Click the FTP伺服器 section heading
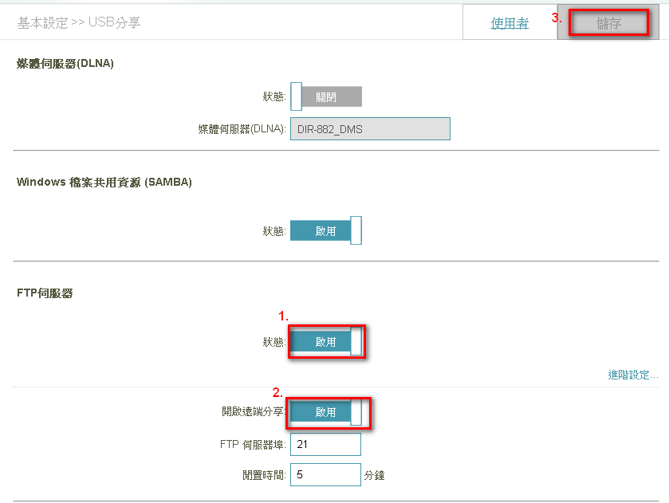669x503 pixels. [45, 293]
